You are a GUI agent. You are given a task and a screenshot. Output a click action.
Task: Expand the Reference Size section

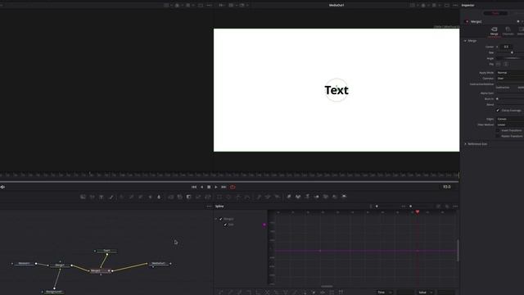(465, 144)
